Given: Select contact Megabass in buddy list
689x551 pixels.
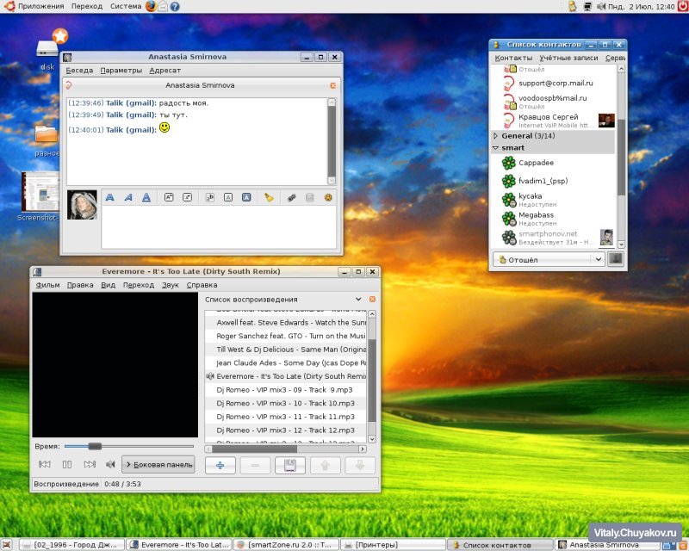Looking at the screenshot, I should point(553,219).
